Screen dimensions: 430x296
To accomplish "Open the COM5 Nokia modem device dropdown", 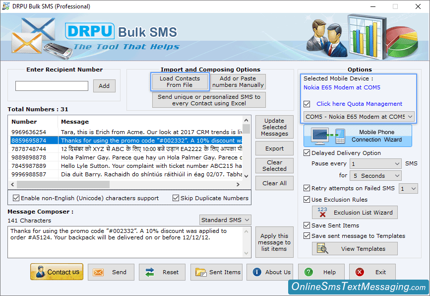I will coord(359,116).
